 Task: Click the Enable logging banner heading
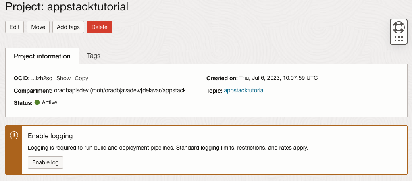pyautogui.click(x=50, y=136)
